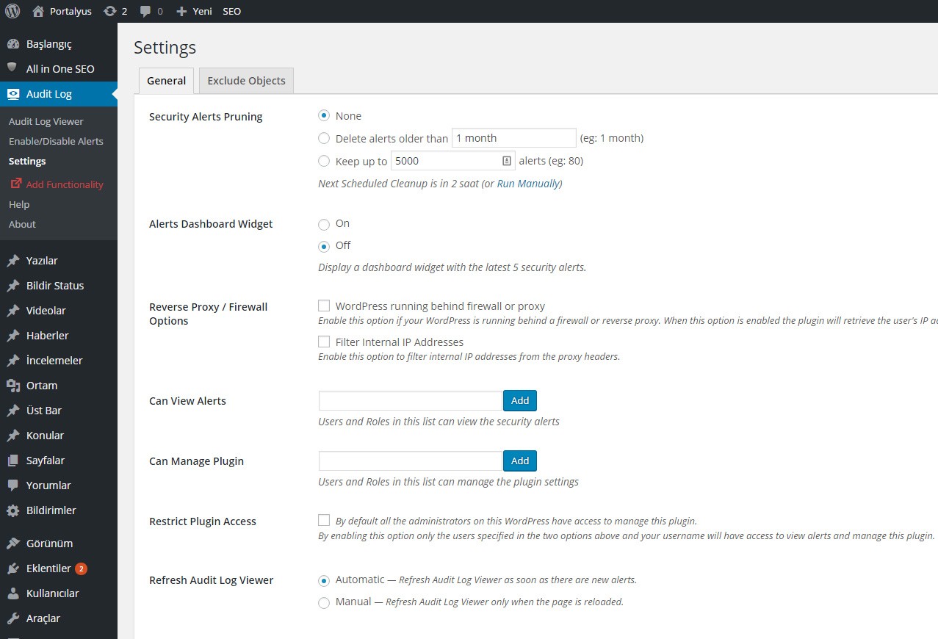The width and height of the screenshot is (938, 639).
Task: Click the Sayfalar pages icon
Action: point(12,461)
